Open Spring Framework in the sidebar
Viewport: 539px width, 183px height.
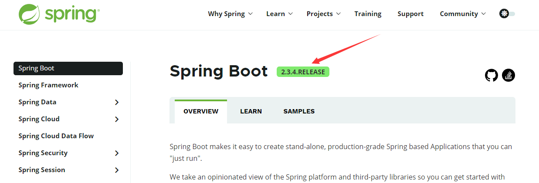[48, 85]
